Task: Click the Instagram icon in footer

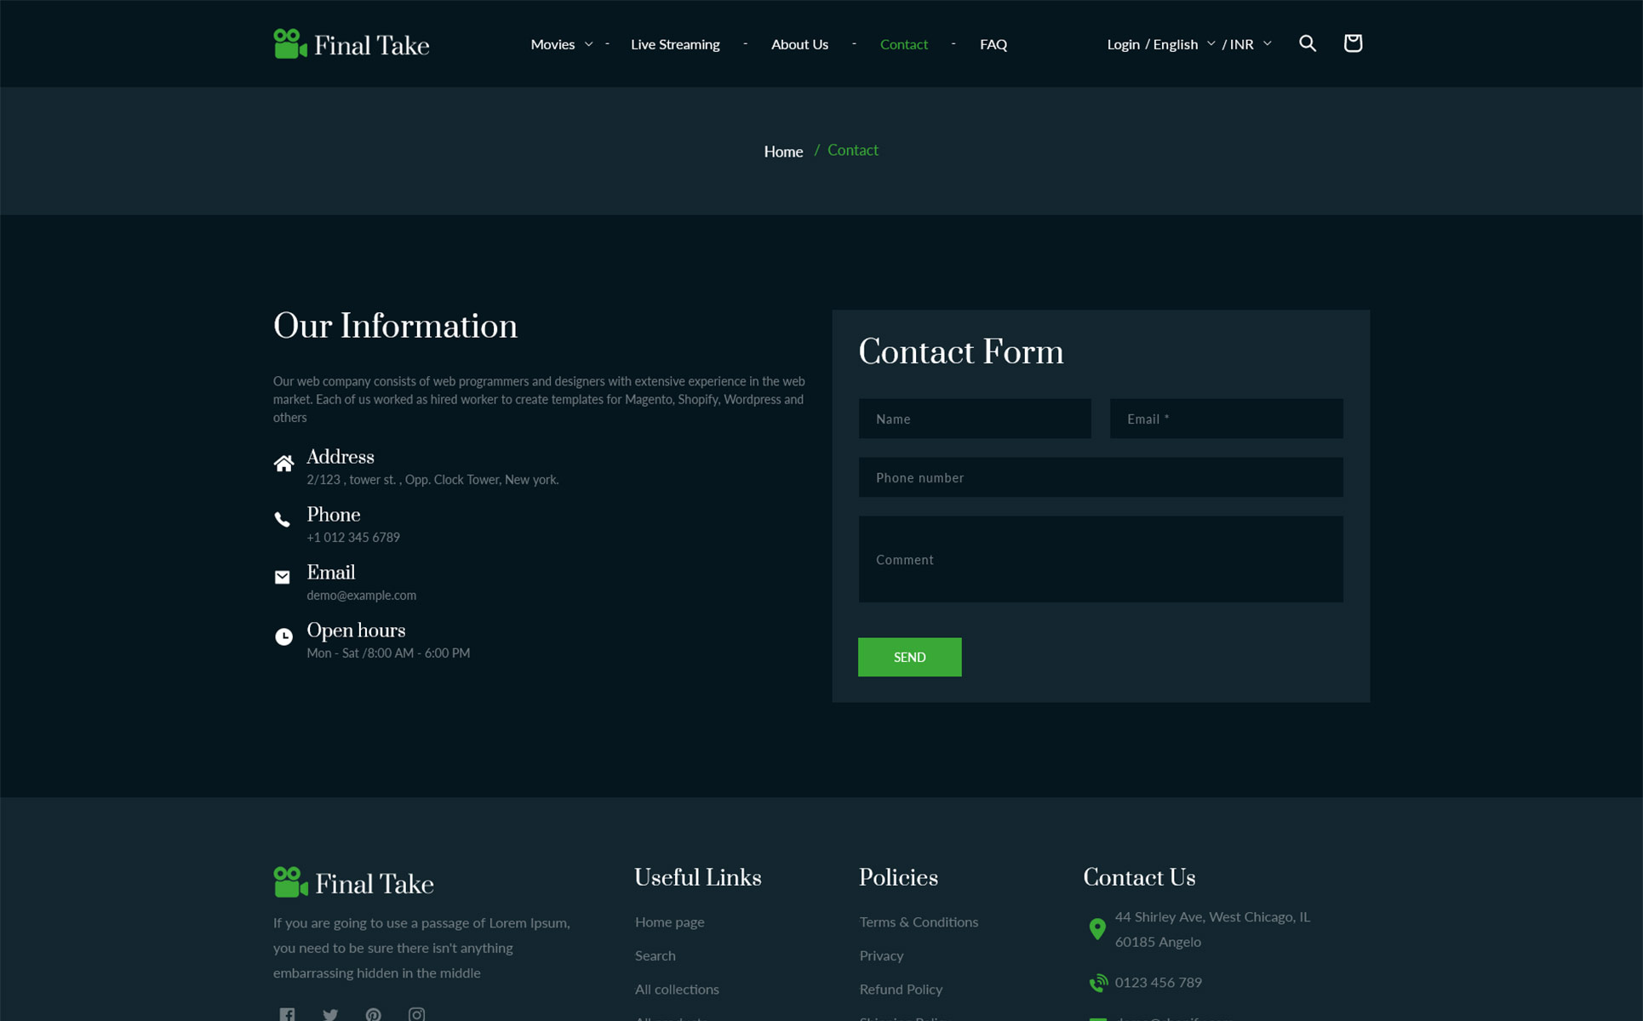Action: (416, 1013)
